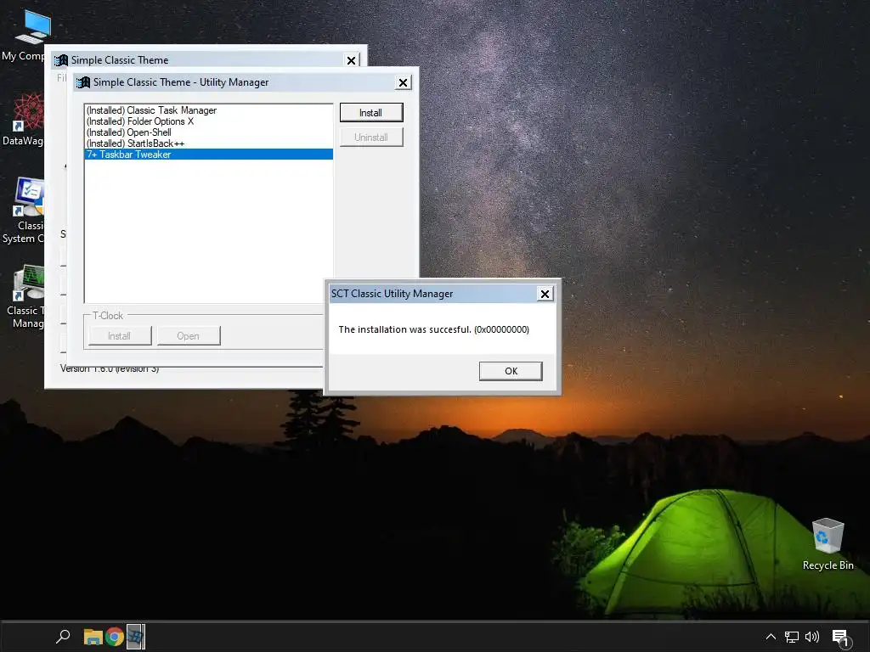Screen dimensions: 870x652
Task: Close the Simple Classic Theme window
Action: coord(351,60)
